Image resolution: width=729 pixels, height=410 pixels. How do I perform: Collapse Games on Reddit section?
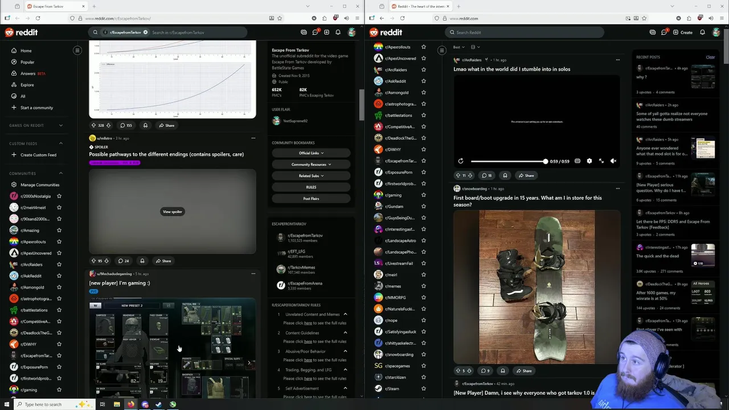(61, 125)
